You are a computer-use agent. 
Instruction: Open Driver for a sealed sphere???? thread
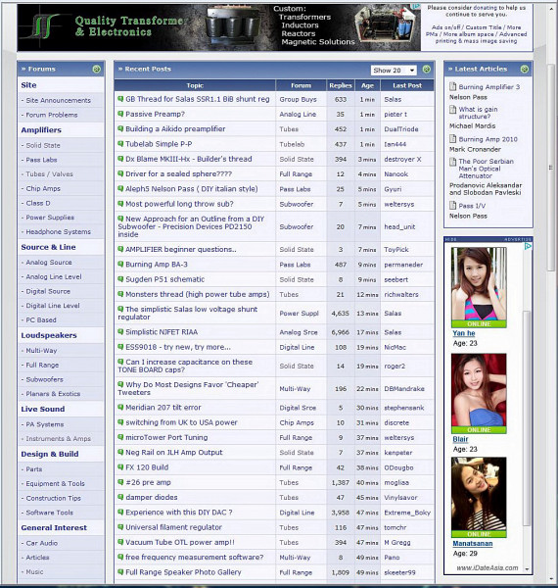pos(178,174)
